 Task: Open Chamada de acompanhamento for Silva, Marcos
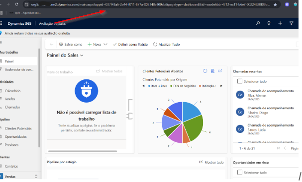point(271,91)
